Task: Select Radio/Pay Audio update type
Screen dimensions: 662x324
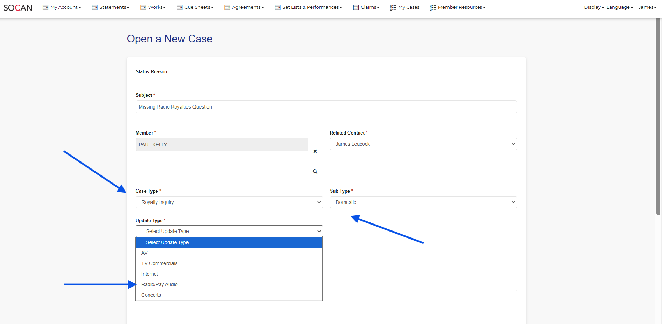Action: pos(160,284)
